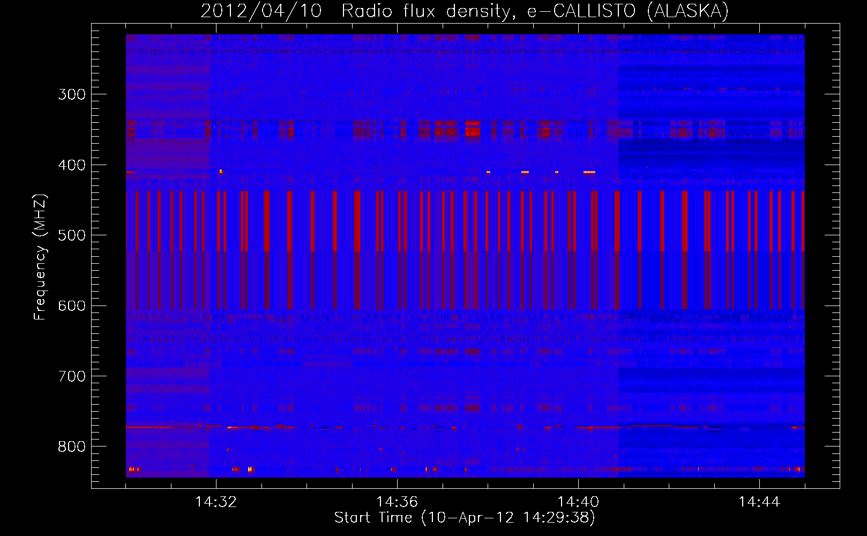Click the plot title 'Radio flux density, e-CALLISTO (ALASKA)'
Screen dimensions: 867x536
coord(535,11)
